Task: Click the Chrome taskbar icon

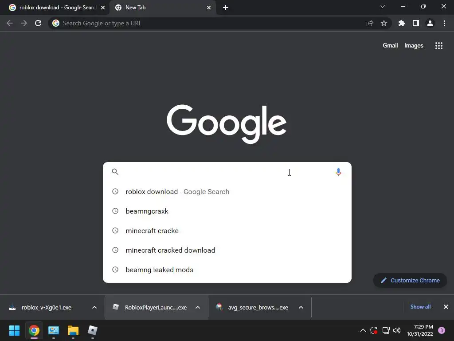Action: [x=34, y=330]
